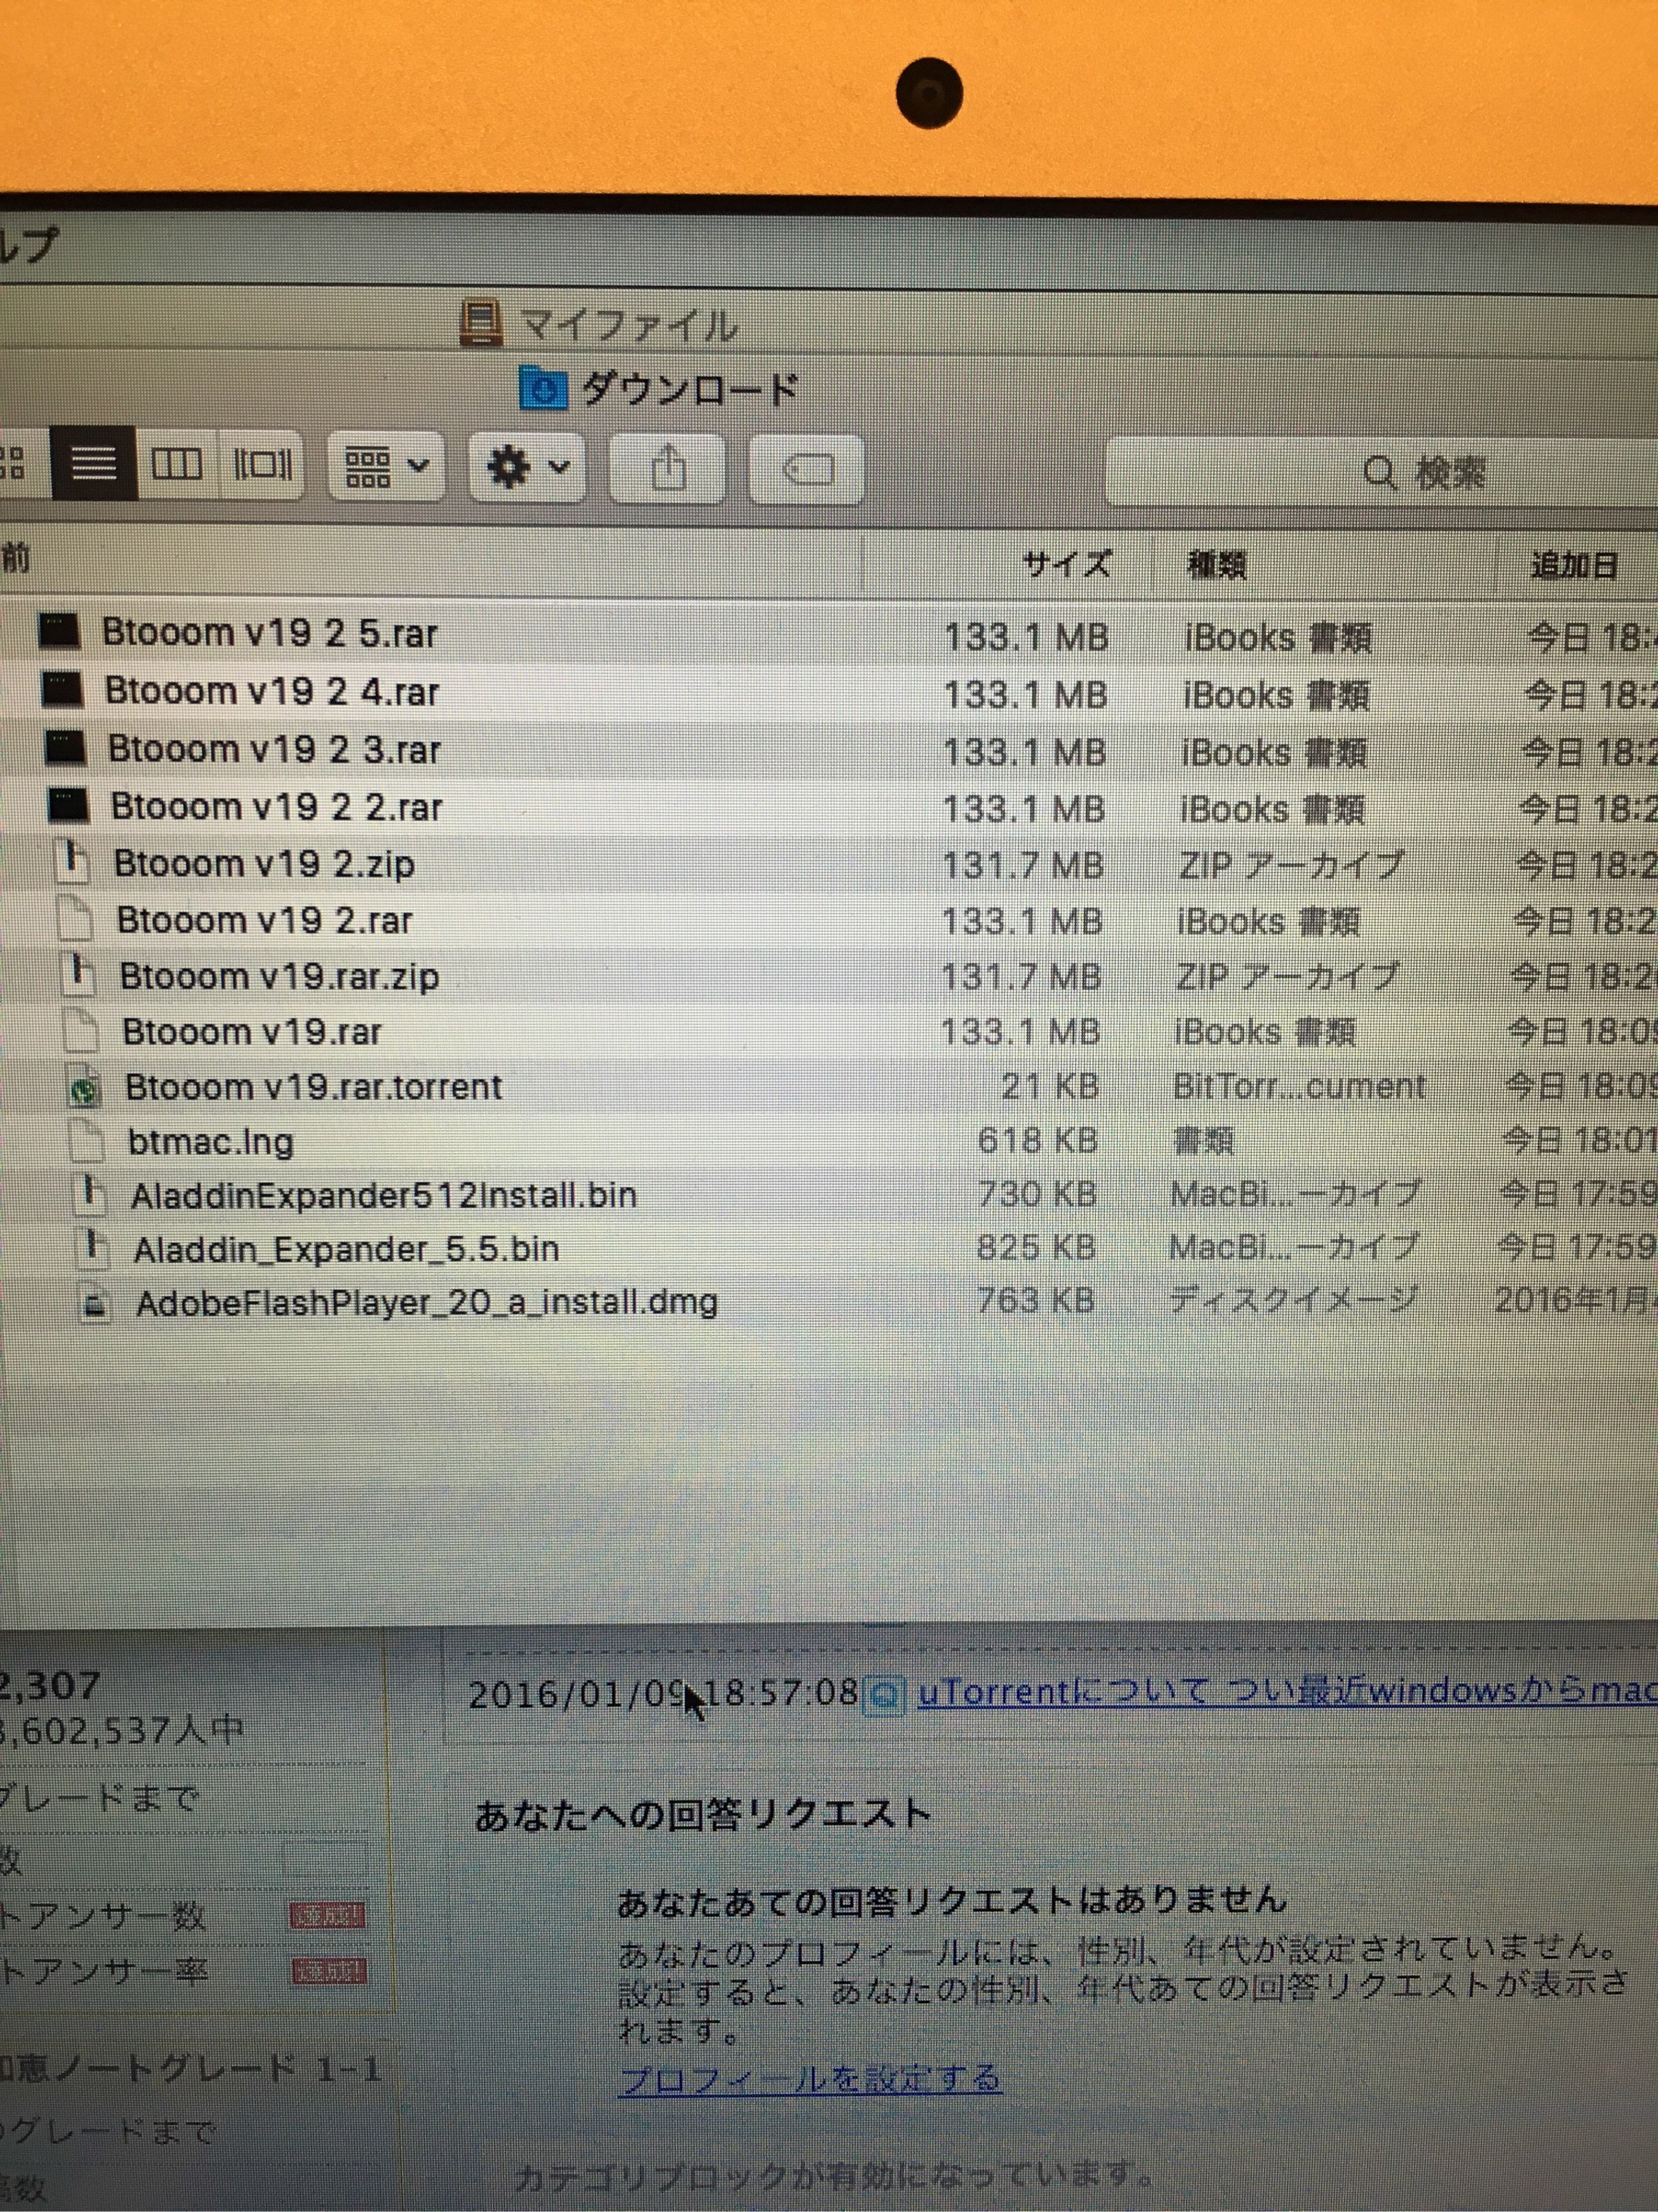Click disk image icon of AdobeFlashPlayer dmg
This screenshot has width=1658, height=2212.
96,1303
